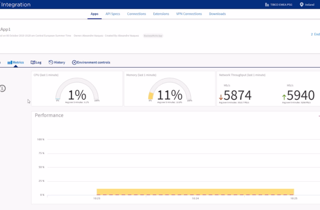Click the red down arrow throughput icon
Viewport: 320px width, 210px height.
(221, 97)
